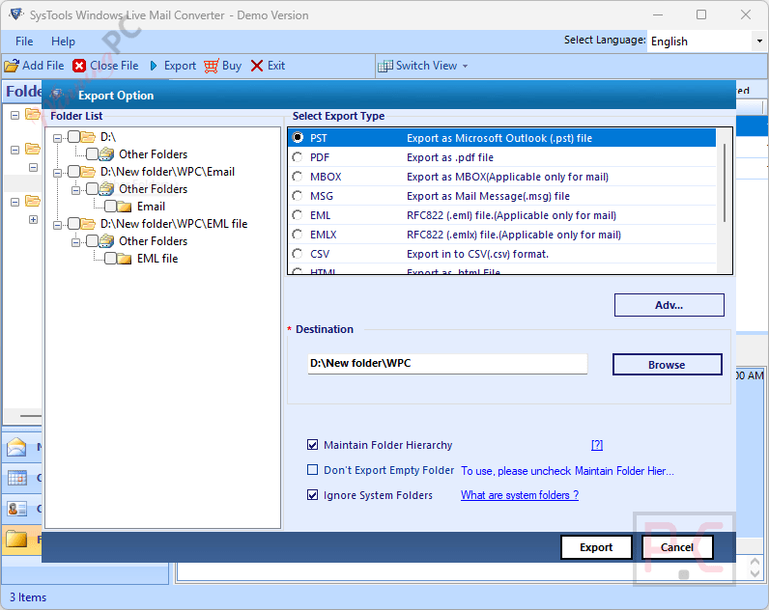Check D:\New folder\WPC\Email checkbox
Viewport: 769px width, 610px height.
tap(73, 172)
